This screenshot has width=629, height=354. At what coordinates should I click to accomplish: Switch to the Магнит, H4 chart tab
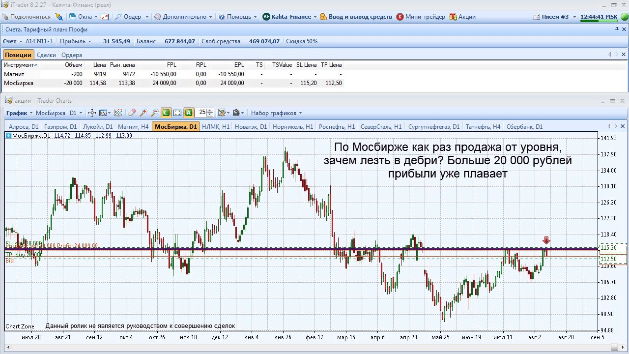pyautogui.click(x=134, y=127)
